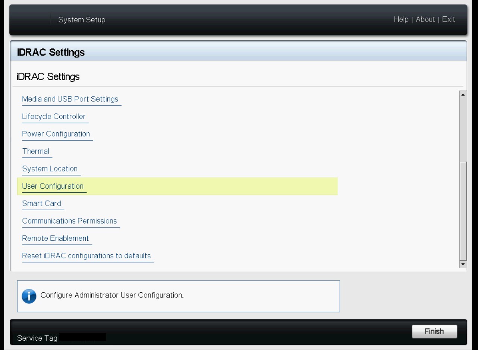Click the vertical scrollbar thumb

click(463, 211)
